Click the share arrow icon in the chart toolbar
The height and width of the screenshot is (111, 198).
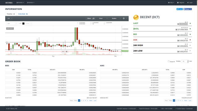click(x=93, y=18)
